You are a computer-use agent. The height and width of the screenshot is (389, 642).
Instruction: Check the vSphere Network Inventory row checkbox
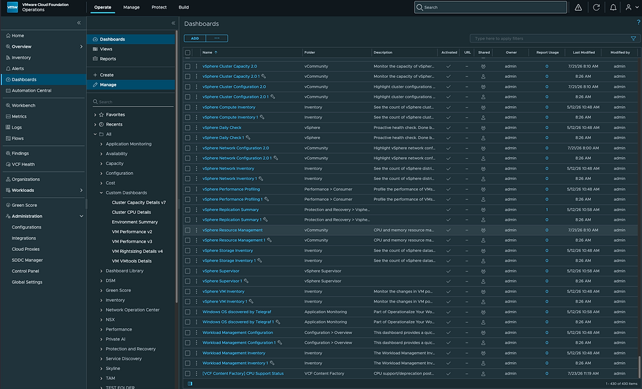click(x=187, y=168)
